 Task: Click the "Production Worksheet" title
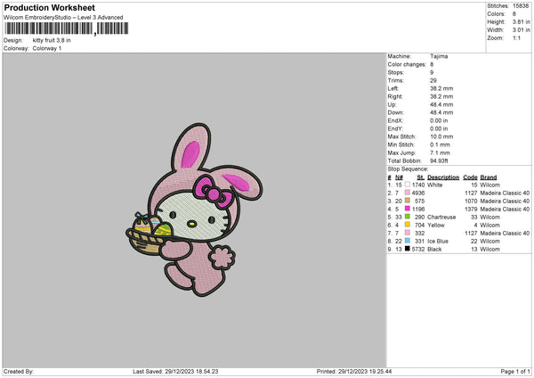coord(49,7)
